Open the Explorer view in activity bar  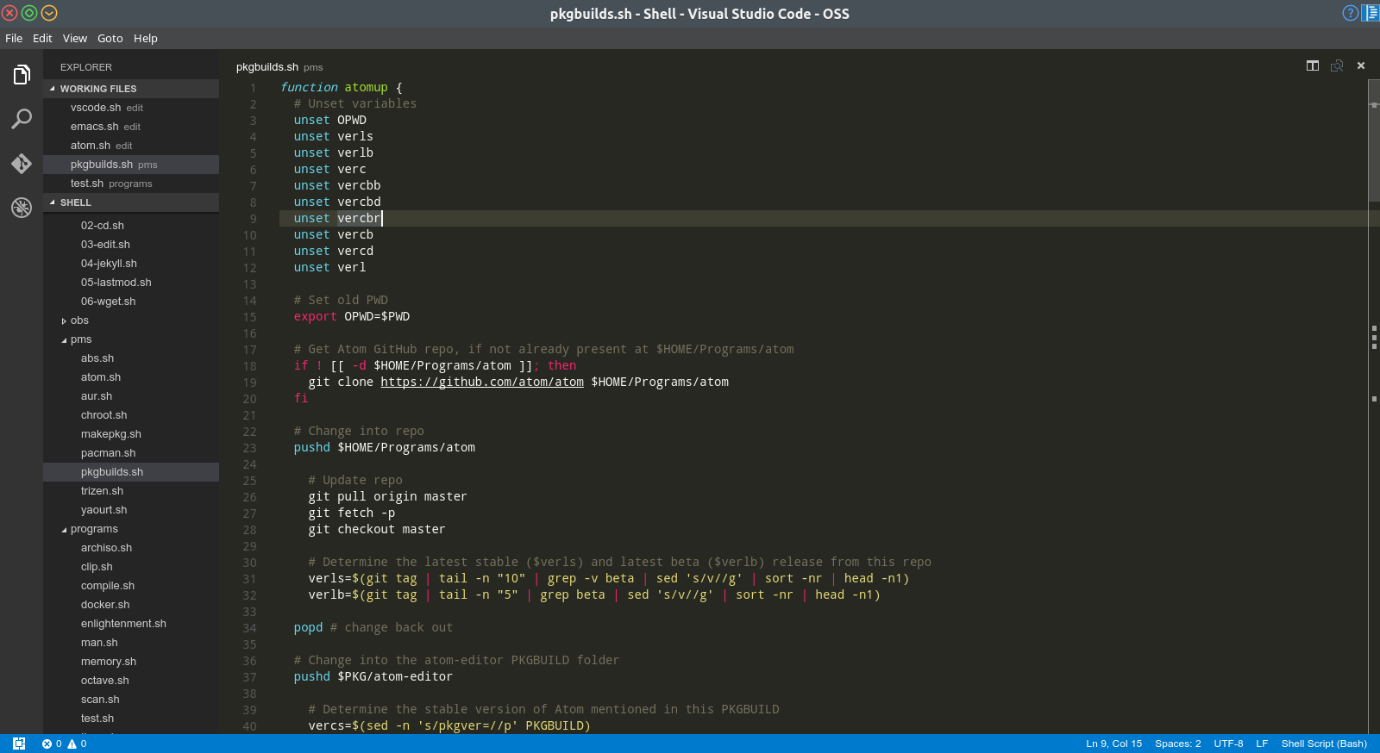coord(22,75)
